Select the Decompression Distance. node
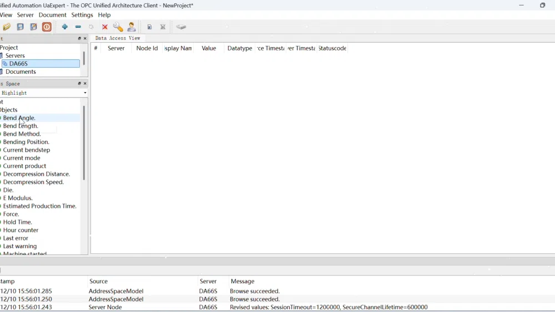The image size is (555, 312). tap(37, 174)
